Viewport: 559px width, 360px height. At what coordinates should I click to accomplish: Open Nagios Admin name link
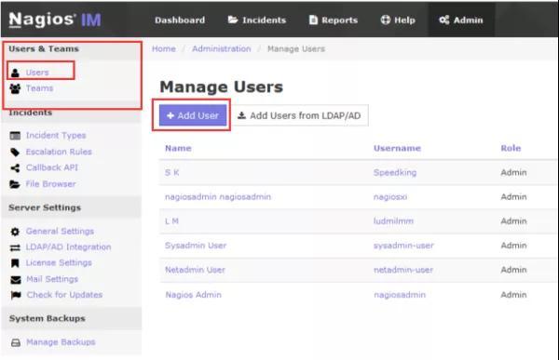click(x=193, y=295)
